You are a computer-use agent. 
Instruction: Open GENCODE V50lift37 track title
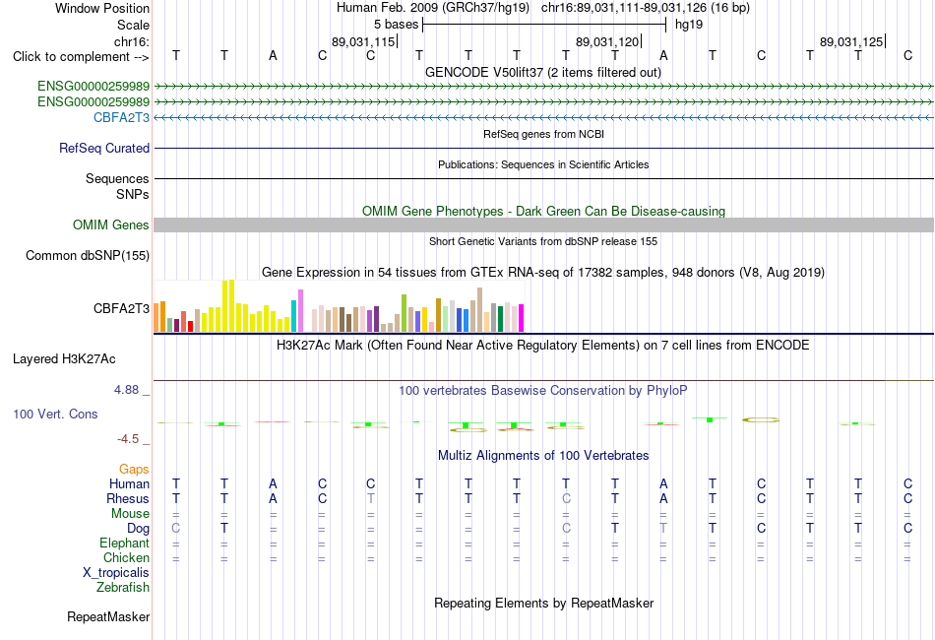point(542,72)
